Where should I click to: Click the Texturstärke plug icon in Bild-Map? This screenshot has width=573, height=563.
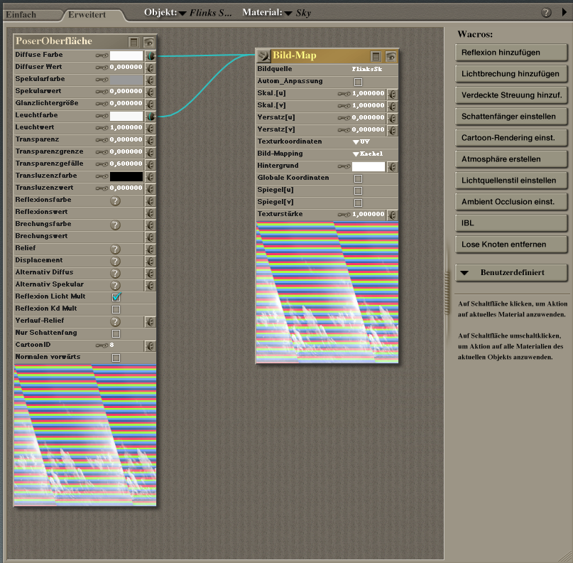click(393, 215)
